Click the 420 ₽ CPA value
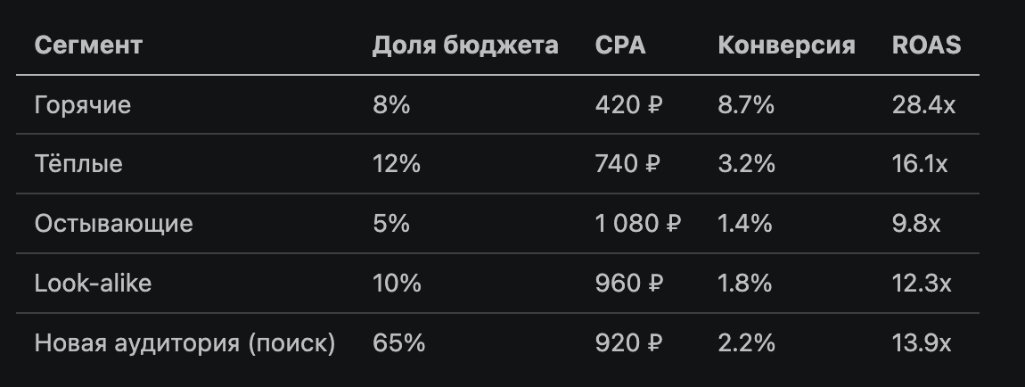Image resolution: width=1025 pixels, height=387 pixels. [x=629, y=105]
